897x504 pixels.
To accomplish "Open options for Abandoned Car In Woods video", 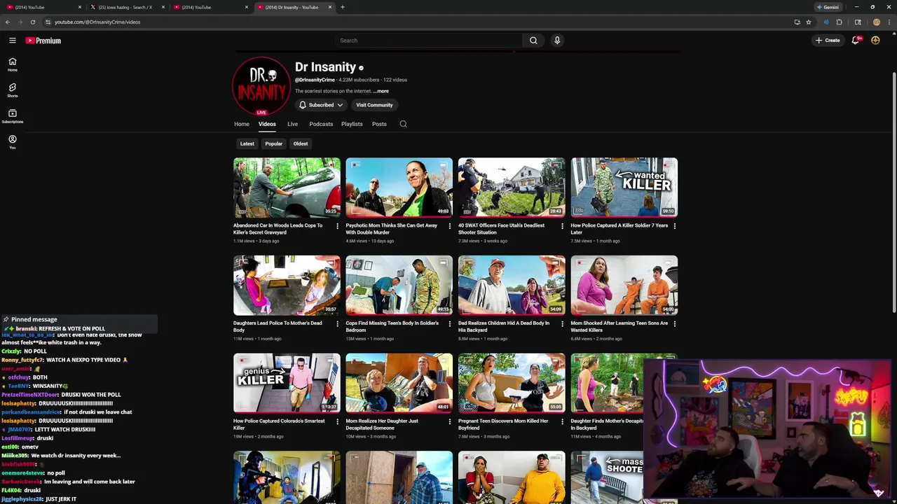I will point(337,226).
